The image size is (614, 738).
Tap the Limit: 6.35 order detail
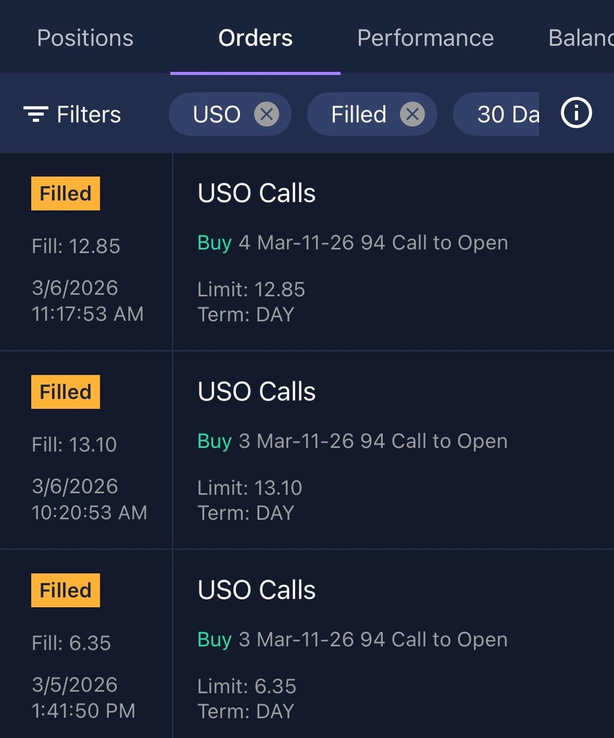[x=247, y=686]
